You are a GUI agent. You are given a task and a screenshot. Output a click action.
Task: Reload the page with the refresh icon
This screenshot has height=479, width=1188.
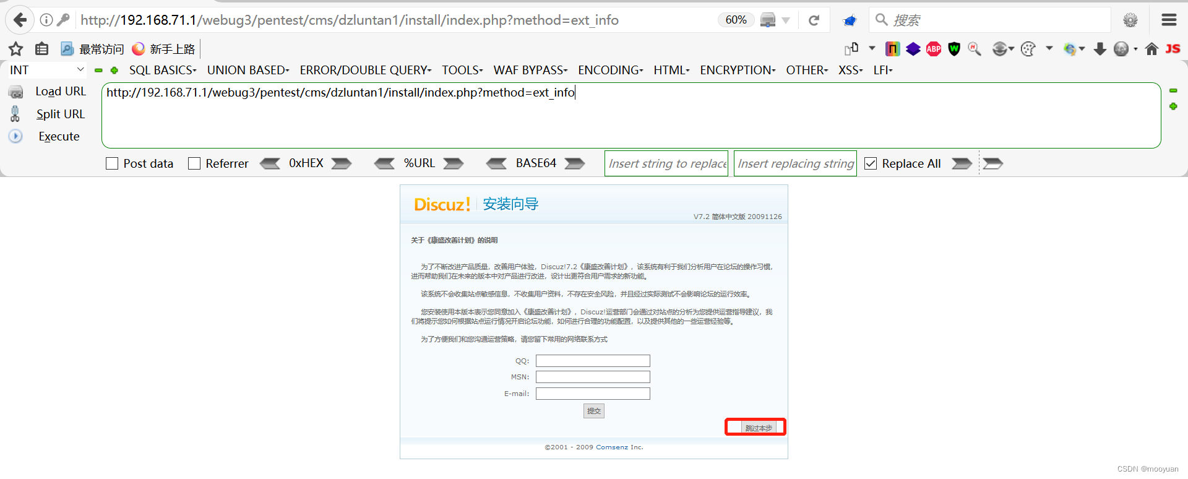tap(814, 20)
